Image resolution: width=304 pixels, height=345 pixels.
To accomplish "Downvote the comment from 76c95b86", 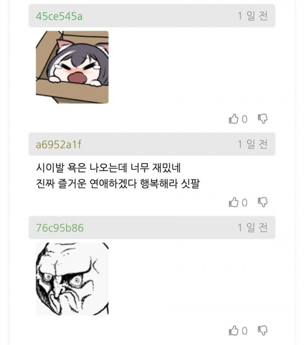I will click(x=262, y=331).
